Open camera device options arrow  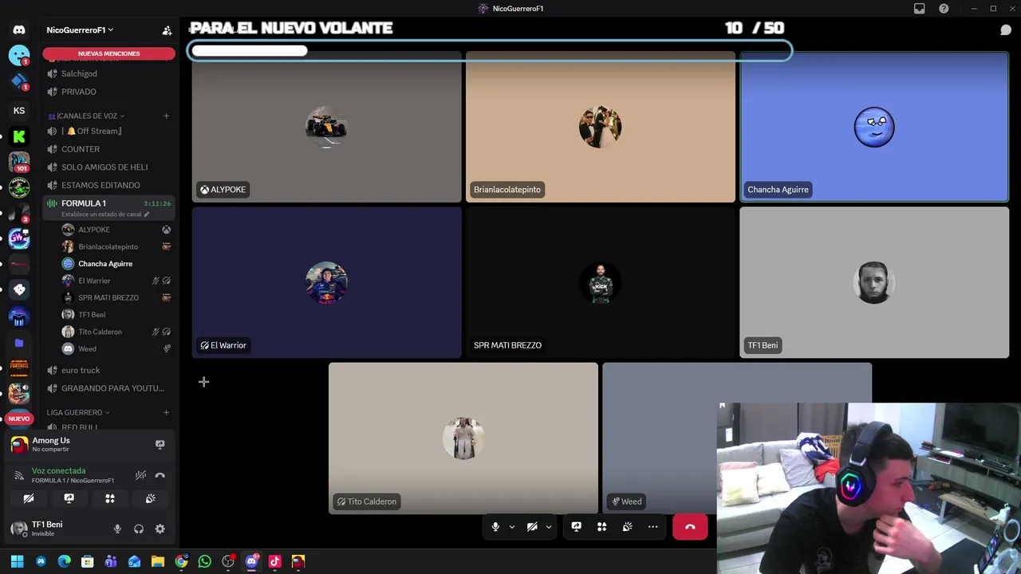[x=548, y=526]
